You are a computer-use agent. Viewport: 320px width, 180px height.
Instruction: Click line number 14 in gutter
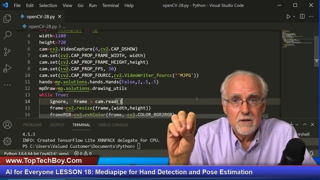(x=27, y=101)
